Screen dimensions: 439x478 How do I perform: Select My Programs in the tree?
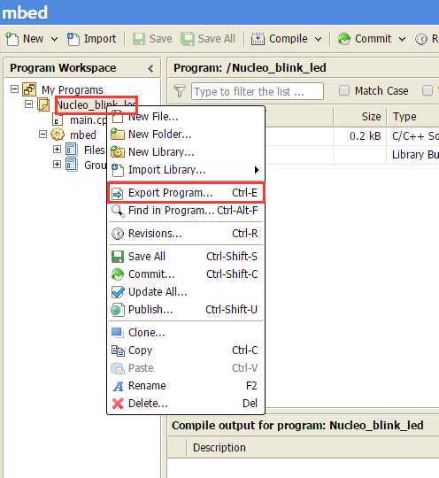[73, 90]
